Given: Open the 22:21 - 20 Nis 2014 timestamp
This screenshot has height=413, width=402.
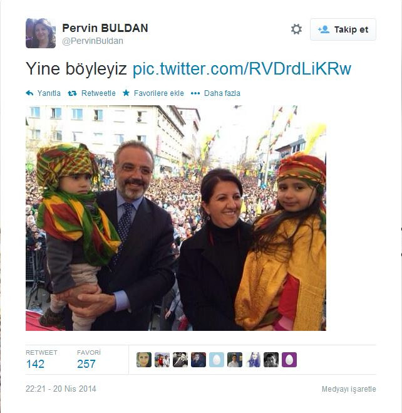Looking at the screenshot, I should [61, 389].
